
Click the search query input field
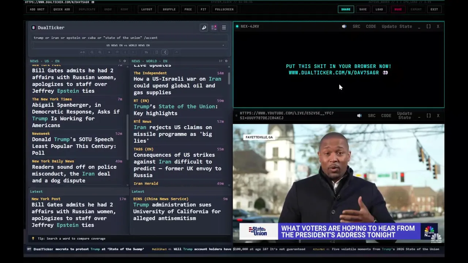130,38
